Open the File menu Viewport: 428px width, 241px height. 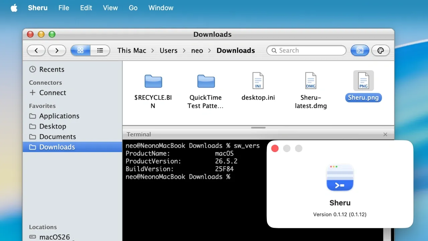(64, 8)
